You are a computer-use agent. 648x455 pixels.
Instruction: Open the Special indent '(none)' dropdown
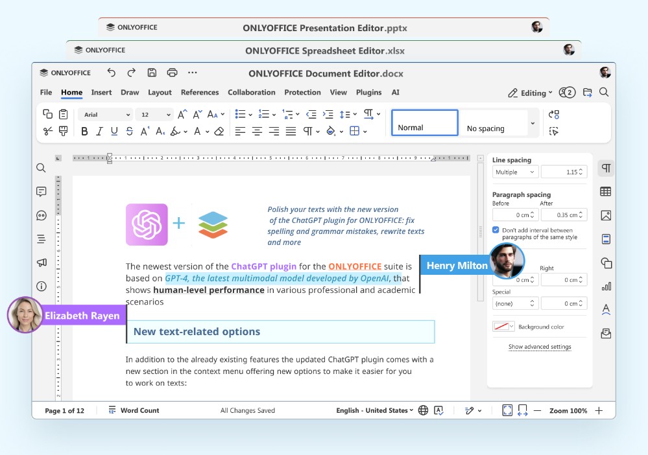pos(514,303)
